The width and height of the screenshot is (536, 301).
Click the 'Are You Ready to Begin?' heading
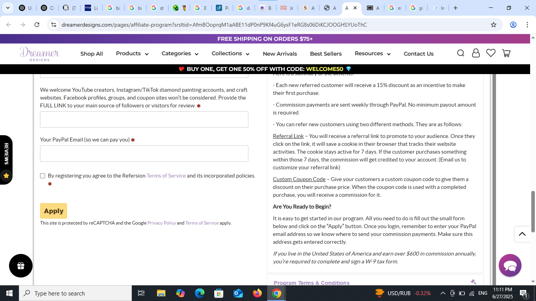(302, 207)
